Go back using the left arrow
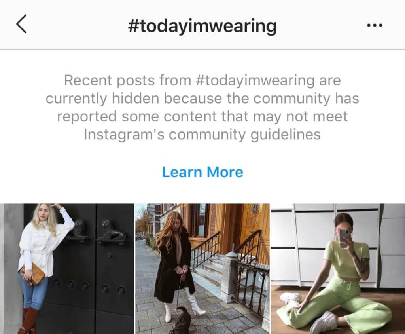The width and height of the screenshot is (405, 334). click(21, 24)
